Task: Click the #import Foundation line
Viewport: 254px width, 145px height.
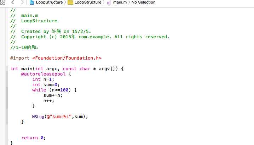Action: click(56, 58)
